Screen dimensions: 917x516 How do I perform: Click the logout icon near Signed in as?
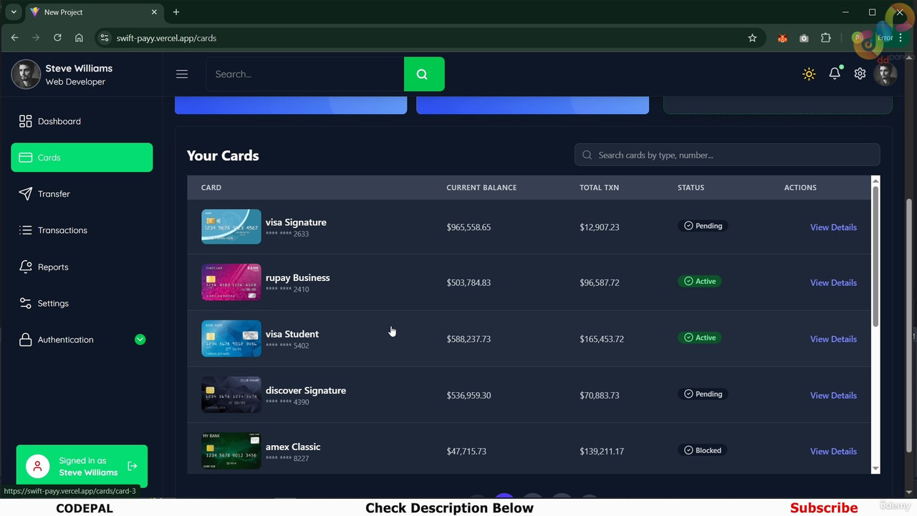point(133,467)
